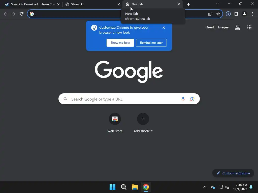Open the Chrome profile avatar
258x193 pixels.
click(244, 14)
